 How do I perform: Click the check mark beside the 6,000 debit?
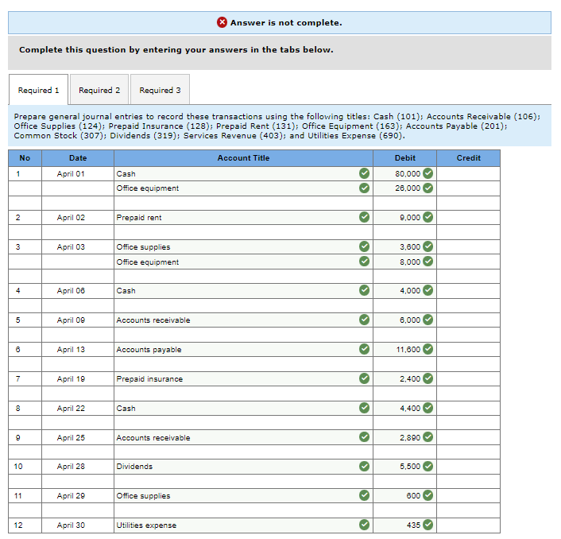(x=428, y=320)
